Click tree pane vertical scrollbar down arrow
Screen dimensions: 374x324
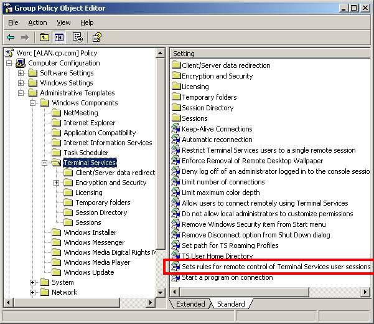tap(161, 292)
